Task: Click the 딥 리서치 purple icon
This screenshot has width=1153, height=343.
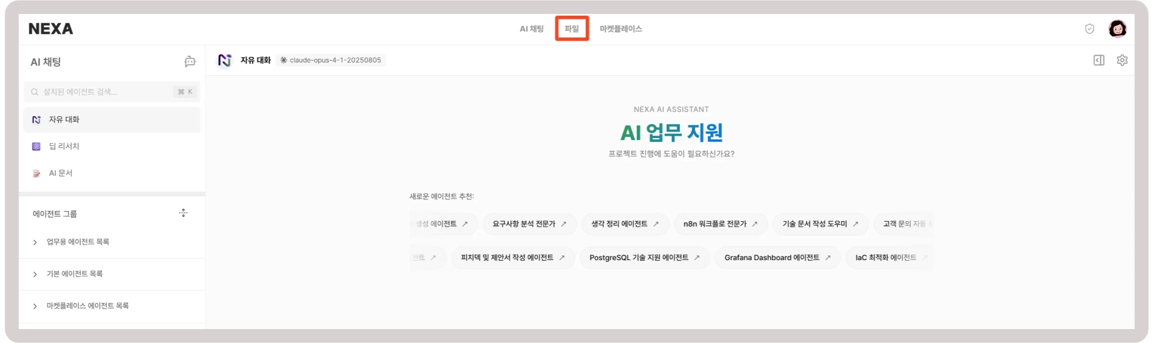Action: (x=36, y=146)
